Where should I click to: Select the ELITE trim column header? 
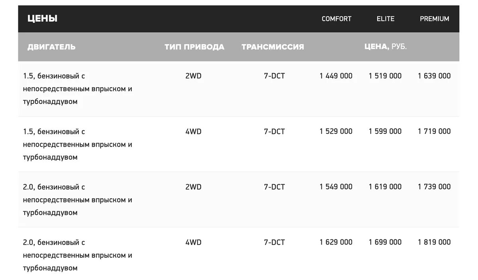click(386, 19)
